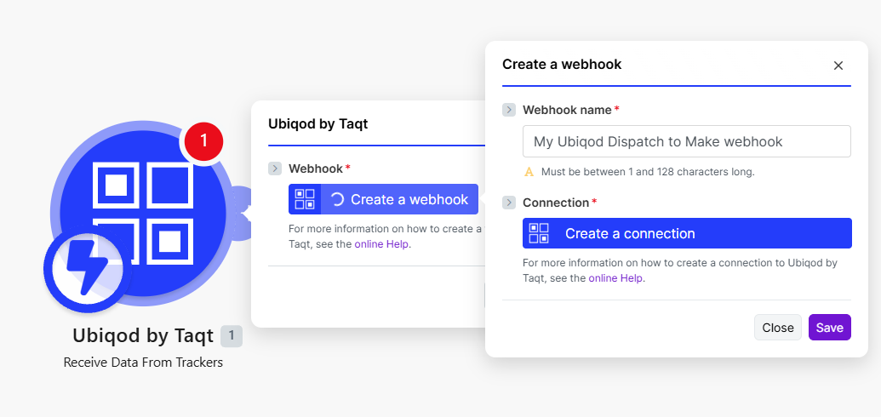This screenshot has height=417, width=881.
Task: Click the grey module number badge 1
Action: [x=232, y=336]
